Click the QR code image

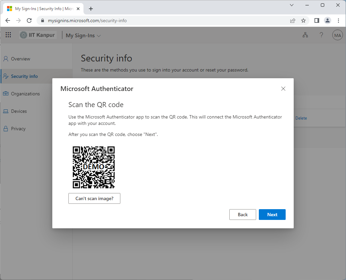tap(94, 167)
